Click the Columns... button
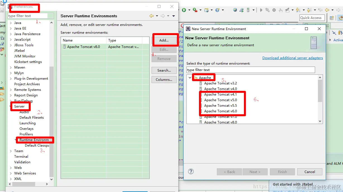Viewport: 343px width, 192px height. click(164, 79)
